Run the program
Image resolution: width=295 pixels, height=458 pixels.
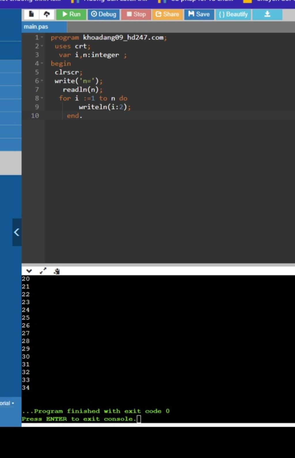[x=71, y=14]
